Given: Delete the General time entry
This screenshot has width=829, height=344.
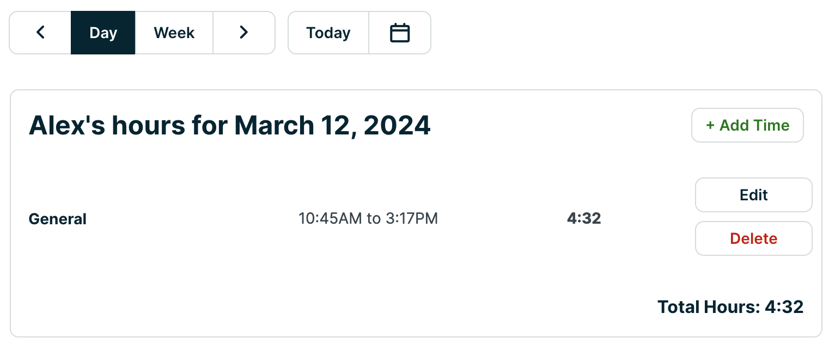Looking at the screenshot, I should 753,238.
